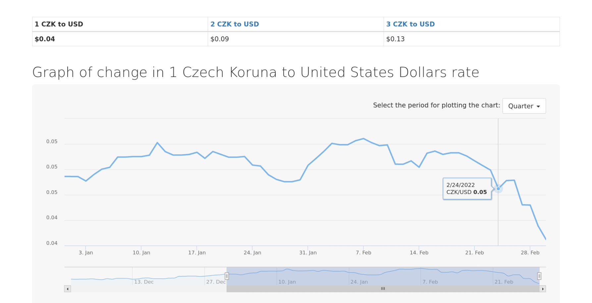Click the right scroll arrow under the chart navigator
The image size is (592, 303).
543,289
